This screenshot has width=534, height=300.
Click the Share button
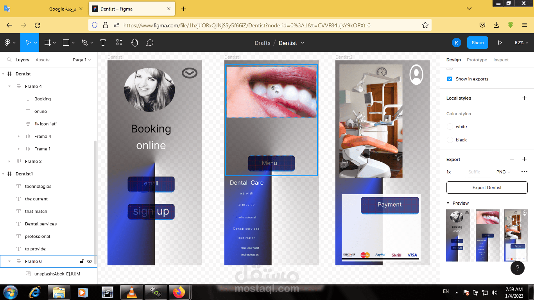[477, 43]
